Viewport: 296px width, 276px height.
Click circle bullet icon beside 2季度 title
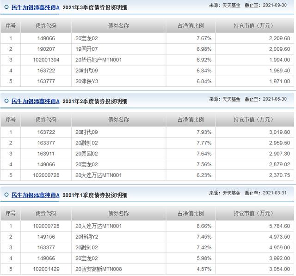(6, 101)
